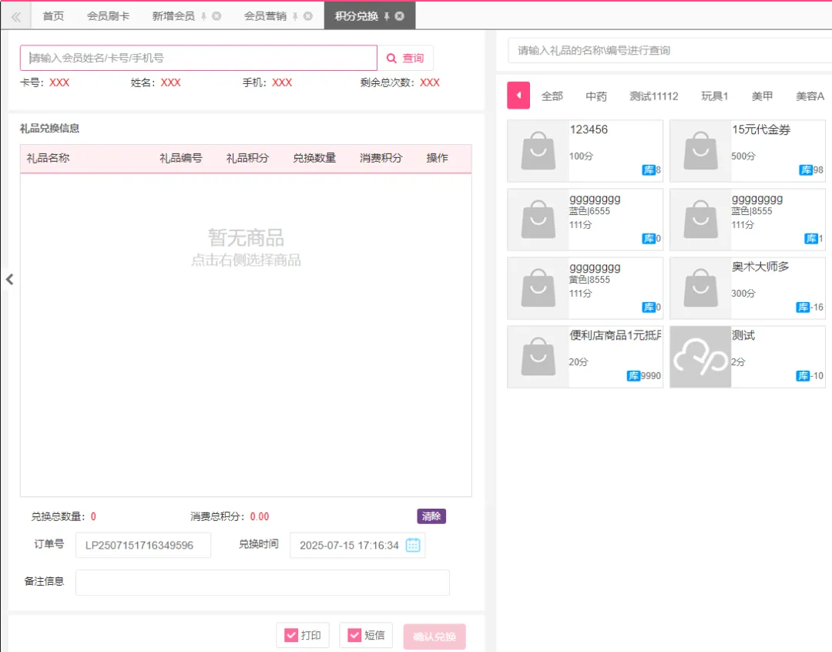Toggle the 短信 checkbox
Screen dimensions: 832x652
(354, 636)
